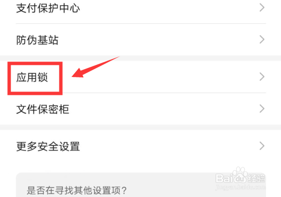Expand 防伪基站 using its right arrow

pyautogui.click(x=262, y=40)
